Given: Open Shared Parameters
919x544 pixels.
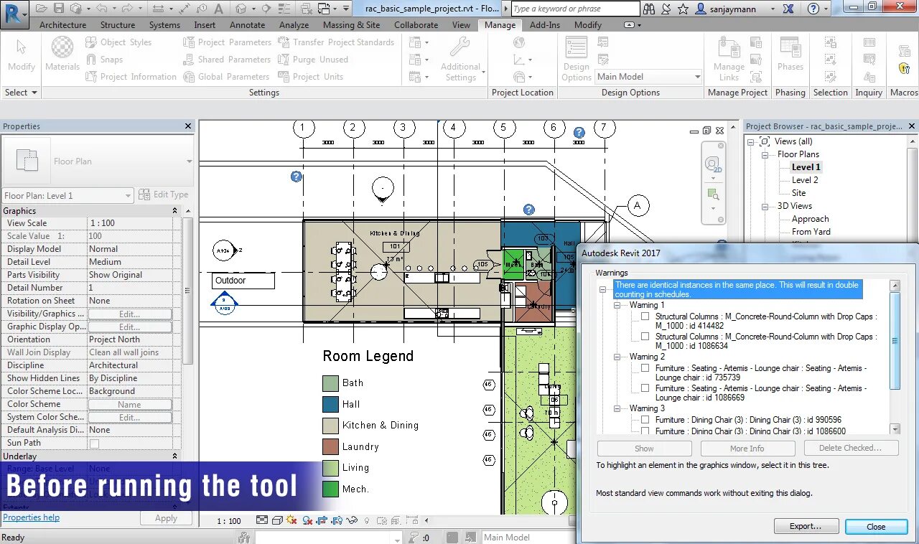Looking at the screenshot, I should (x=227, y=60).
